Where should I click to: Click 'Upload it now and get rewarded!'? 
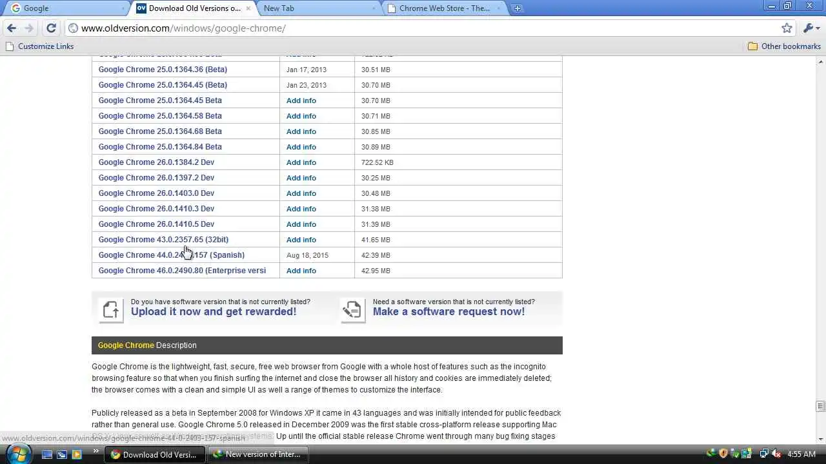tap(214, 312)
